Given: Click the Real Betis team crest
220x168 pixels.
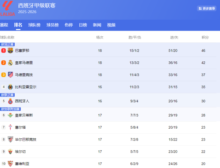Looking at the screenshot, I should pyautogui.click(x=10, y=115).
